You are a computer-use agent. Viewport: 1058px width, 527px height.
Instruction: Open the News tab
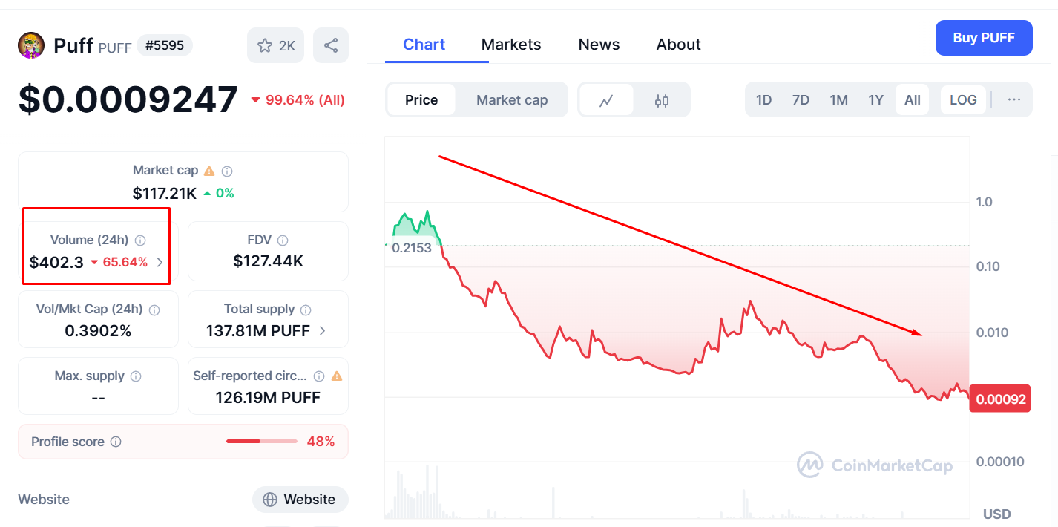coord(599,45)
